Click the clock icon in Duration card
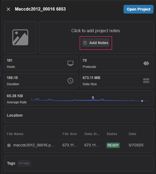Image resolution: width=156 pixels, height=174 pixels. pos(70,81)
